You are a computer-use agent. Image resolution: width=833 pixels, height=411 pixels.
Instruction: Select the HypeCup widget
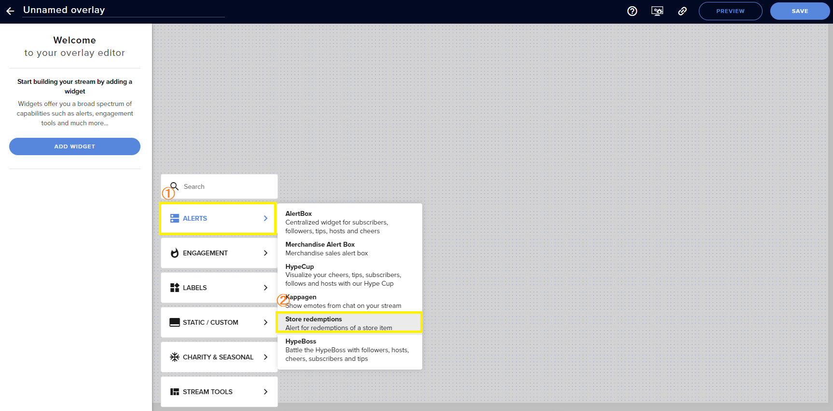[350, 275]
